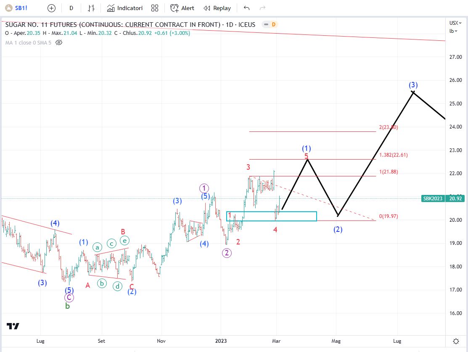Image resolution: width=468 pixels, height=352 pixels.
Task: Open the bar style chart type menu
Action: click(91, 8)
